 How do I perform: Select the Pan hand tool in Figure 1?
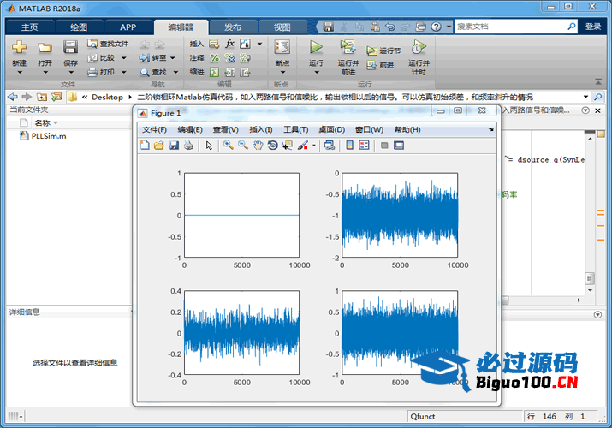point(258,146)
